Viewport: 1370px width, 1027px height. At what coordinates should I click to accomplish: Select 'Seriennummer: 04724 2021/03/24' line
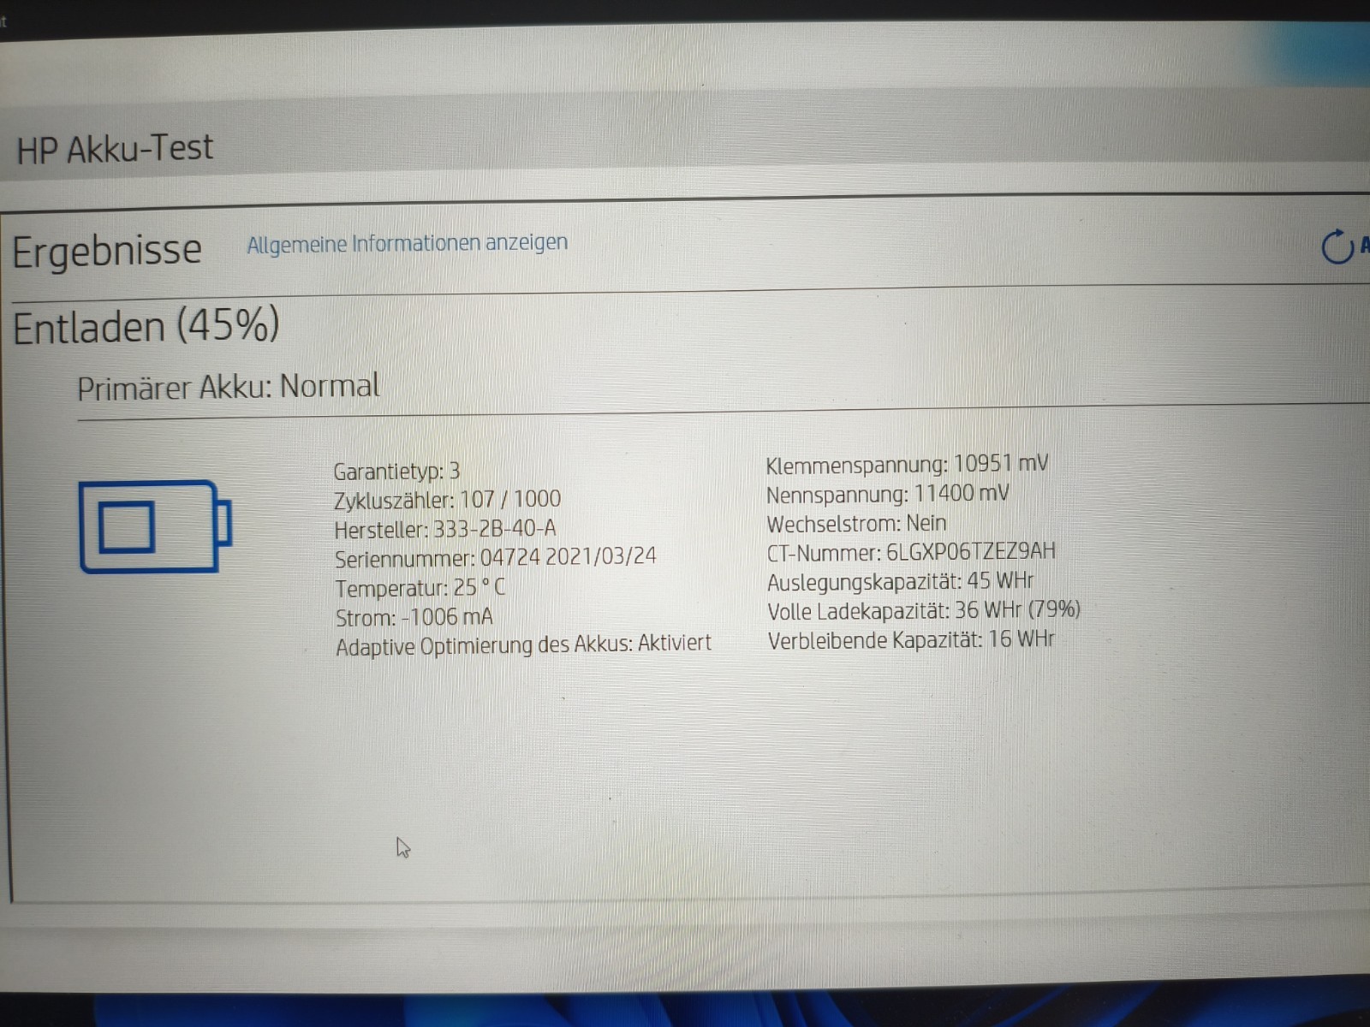click(x=496, y=558)
